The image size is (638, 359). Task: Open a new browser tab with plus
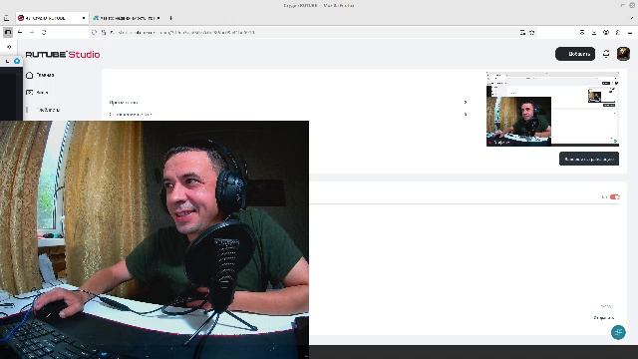tap(170, 18)
